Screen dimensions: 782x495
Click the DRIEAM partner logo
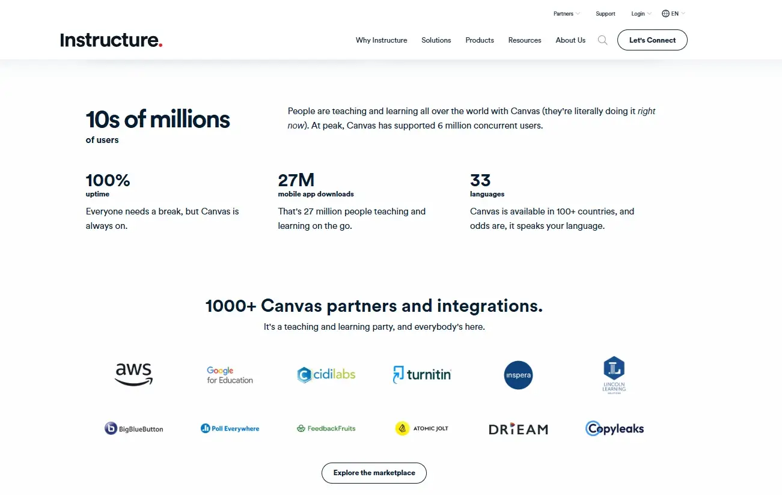pos(518,429)
